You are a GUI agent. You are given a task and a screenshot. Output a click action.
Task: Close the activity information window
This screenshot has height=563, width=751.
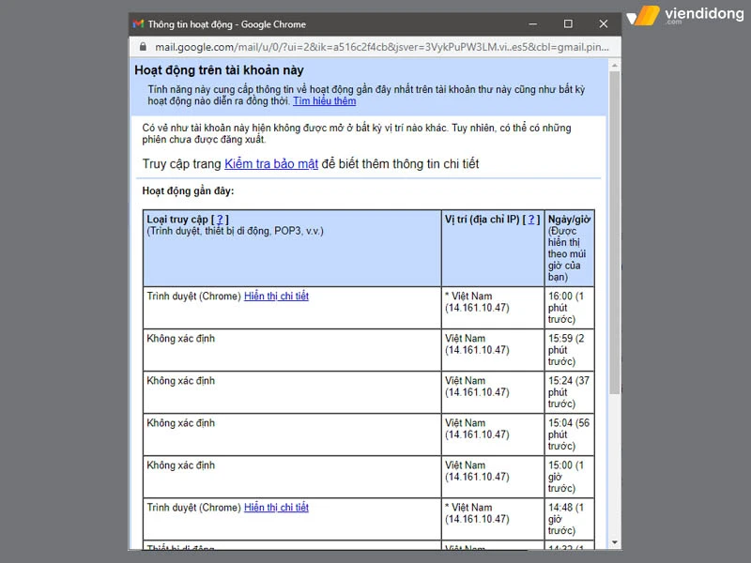(x=603, y=23)
